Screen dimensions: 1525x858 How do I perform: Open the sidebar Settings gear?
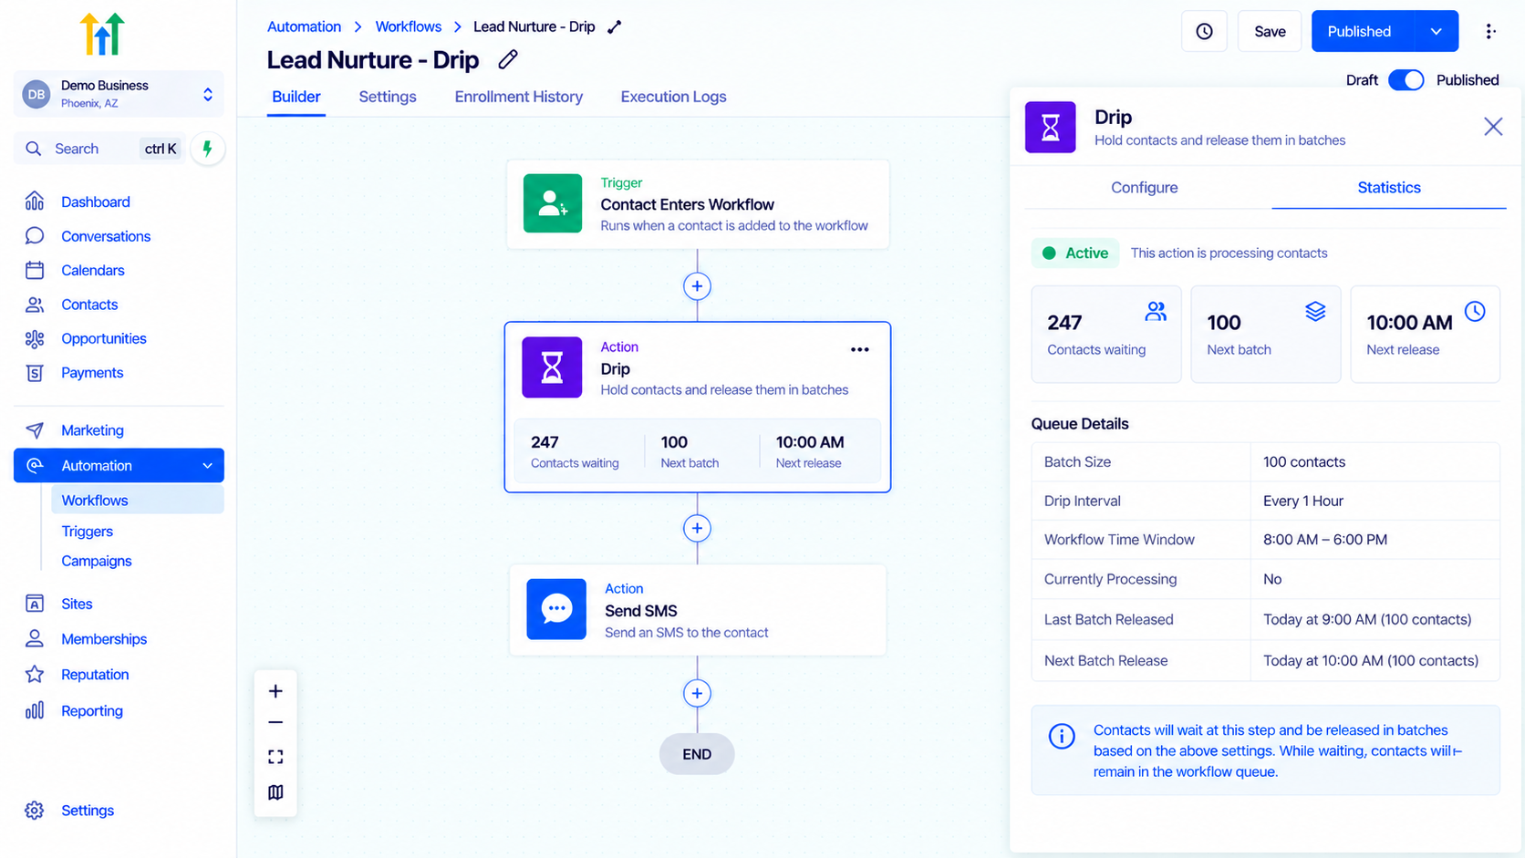click(x=35, y=811)
